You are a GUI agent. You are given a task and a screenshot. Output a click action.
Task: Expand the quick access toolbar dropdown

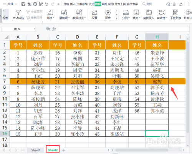58,4
